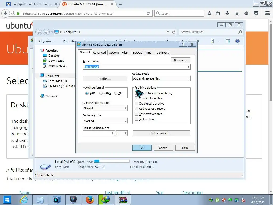Click Set password... button

pos(161,133)
